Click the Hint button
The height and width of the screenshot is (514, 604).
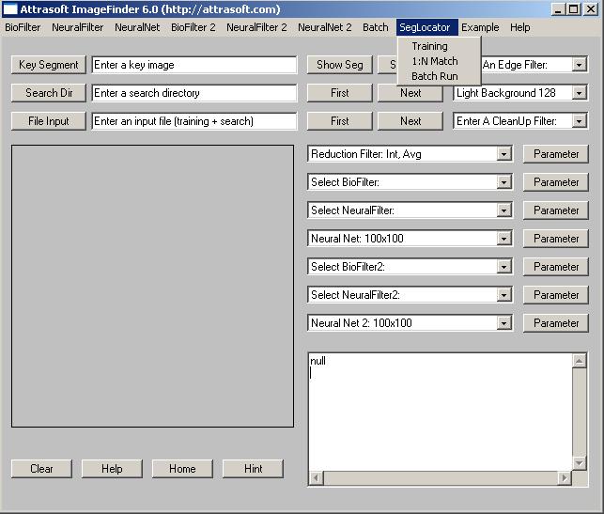click(x=253, y=469)
